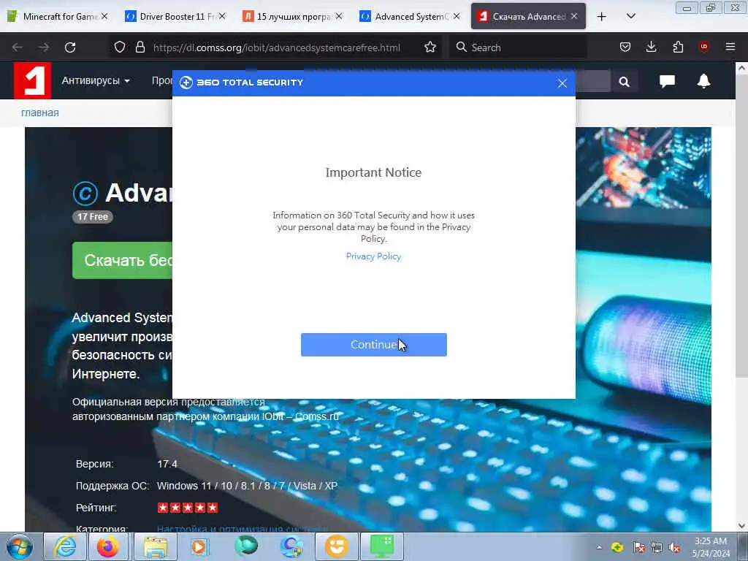Viewport: 748px width, 561px height.
Task: Close the Driver Booster 11 tab
Action: coord(222,16)
